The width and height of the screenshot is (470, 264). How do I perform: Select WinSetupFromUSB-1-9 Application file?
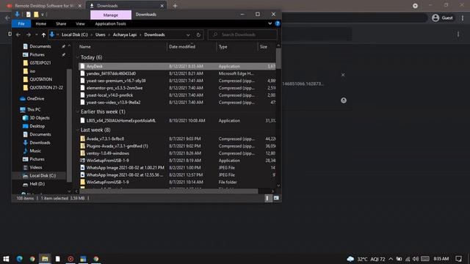pos(177,161)
